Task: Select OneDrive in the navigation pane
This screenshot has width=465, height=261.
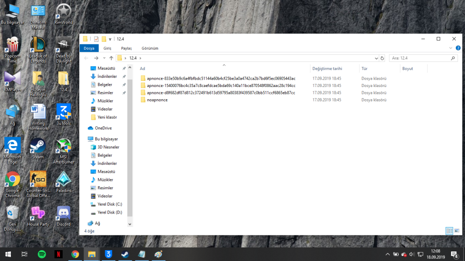Action: click(x=103, y=128)
